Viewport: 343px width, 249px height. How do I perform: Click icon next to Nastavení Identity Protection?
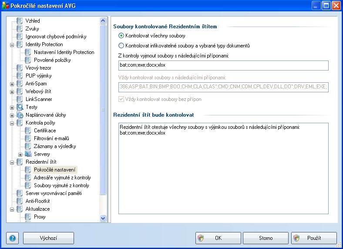point(28,52)
